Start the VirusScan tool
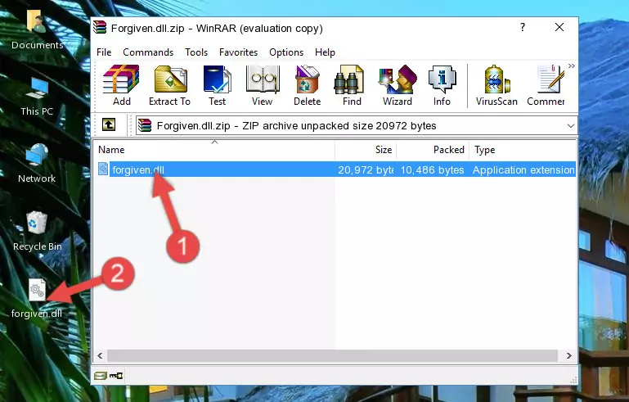Viewport: 629px width, 402px height. 496,85
